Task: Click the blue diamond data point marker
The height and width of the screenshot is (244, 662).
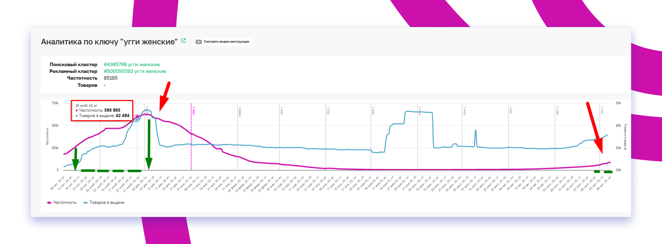Action: (137, 120)
